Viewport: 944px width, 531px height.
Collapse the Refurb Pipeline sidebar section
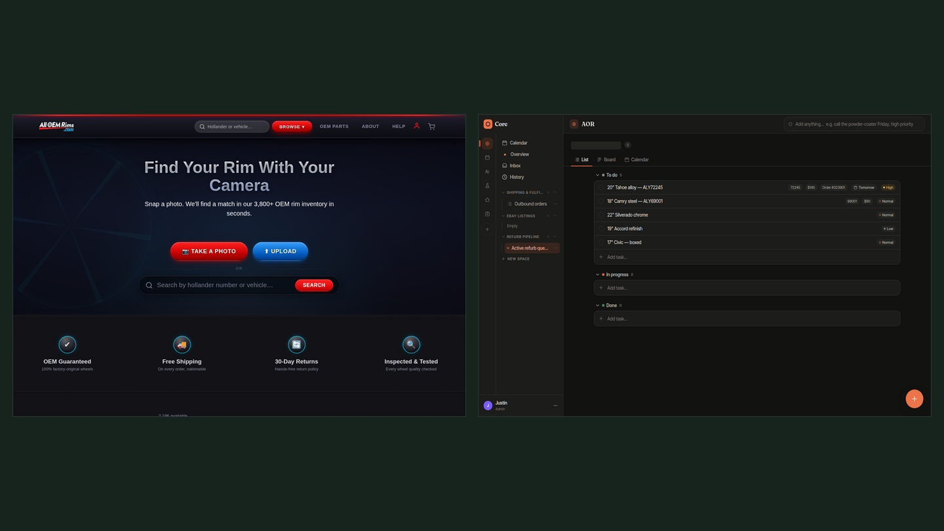[x=503, y=237]
